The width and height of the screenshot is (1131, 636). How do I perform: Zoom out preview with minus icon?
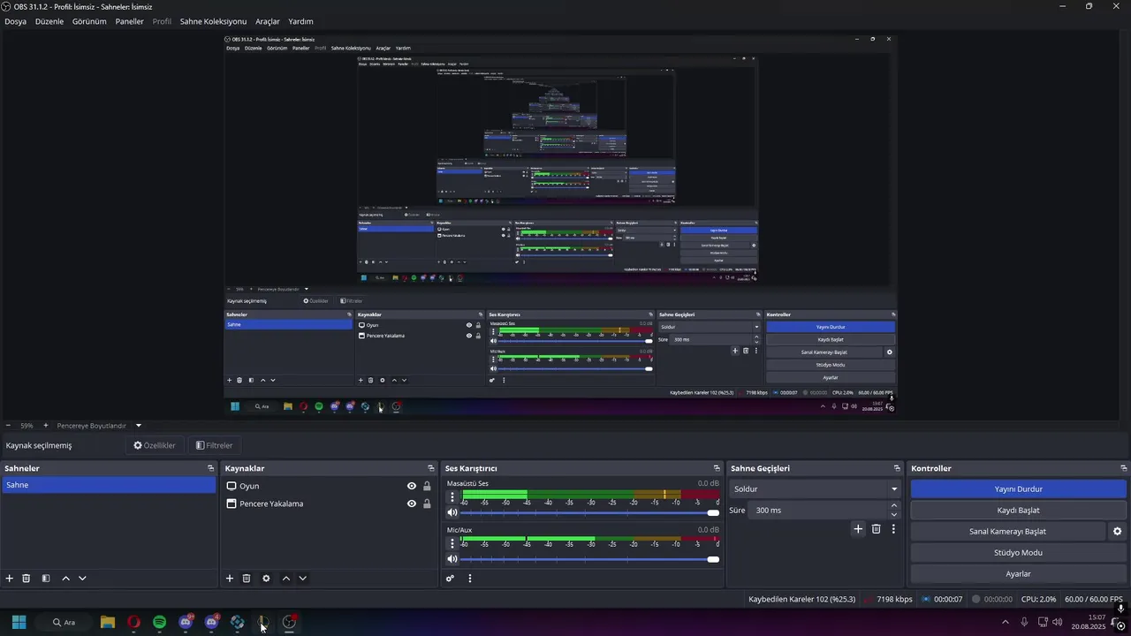(8, 426)
